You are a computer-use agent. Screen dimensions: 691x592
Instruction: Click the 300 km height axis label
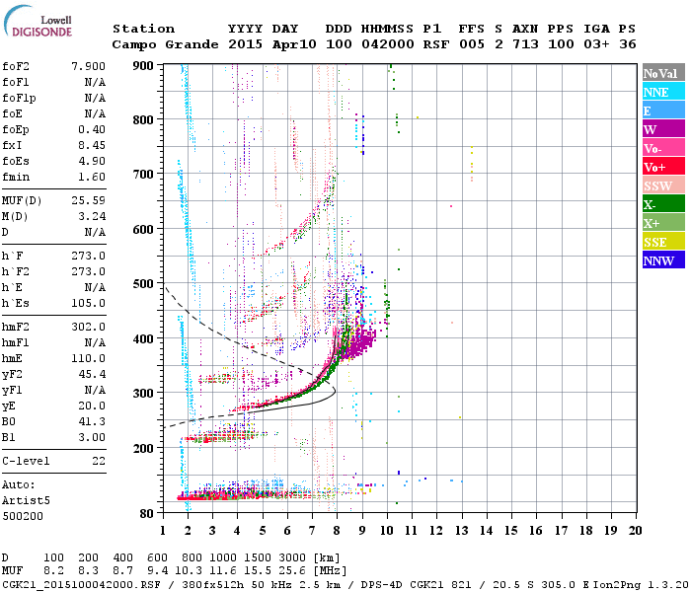144,393
